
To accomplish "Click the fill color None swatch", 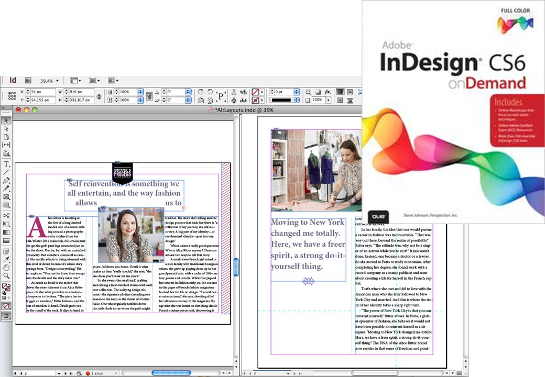I will [256, 92].
